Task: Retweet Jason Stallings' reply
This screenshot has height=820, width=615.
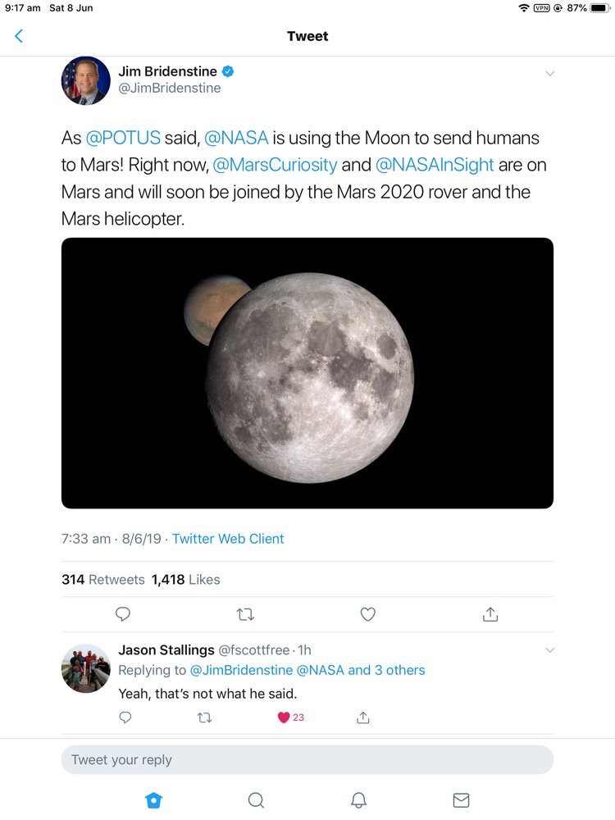Action: pyautogui.click(x=205, y=717)
